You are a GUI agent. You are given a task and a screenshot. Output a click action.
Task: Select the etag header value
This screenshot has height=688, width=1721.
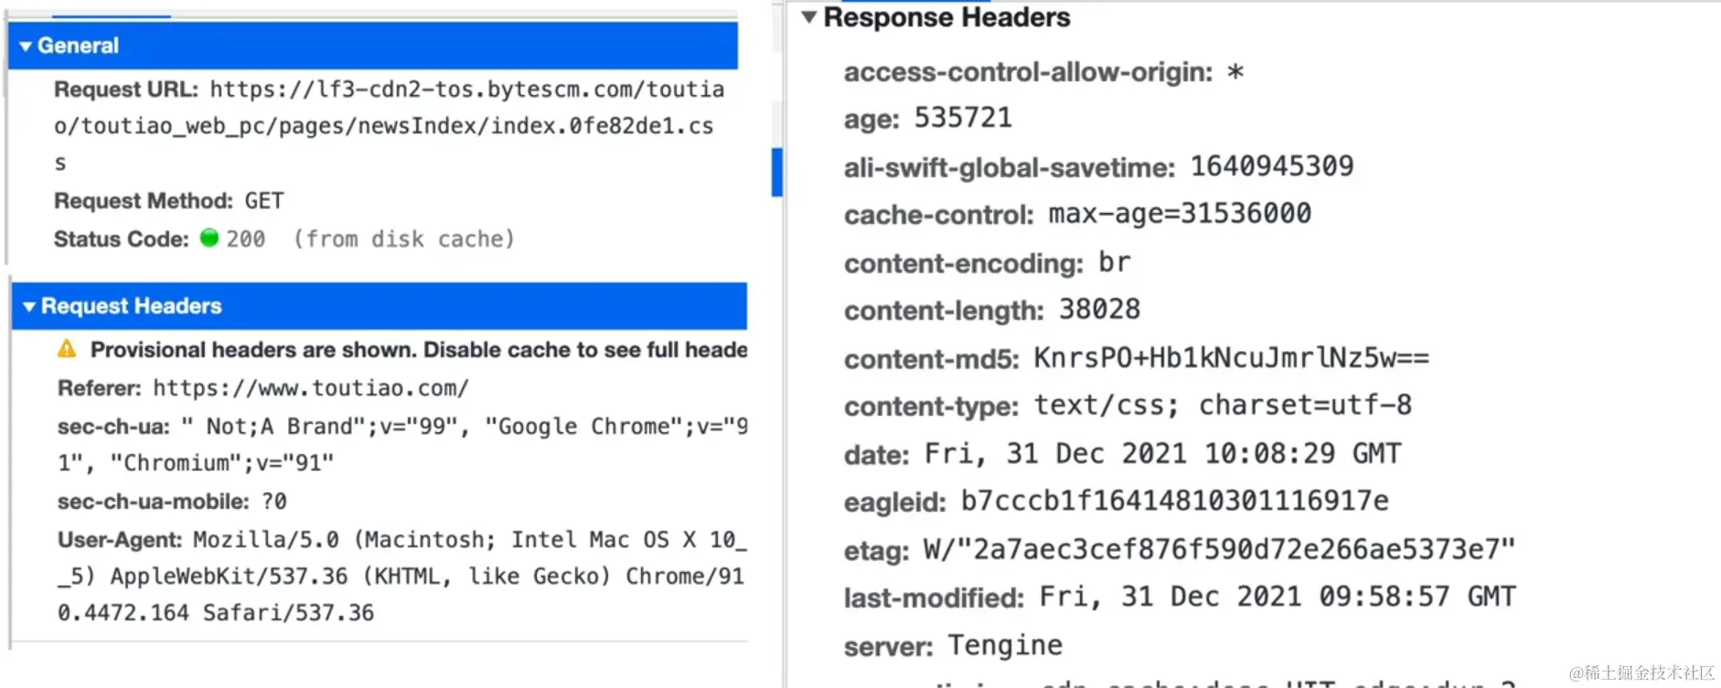pos(1219,550)
